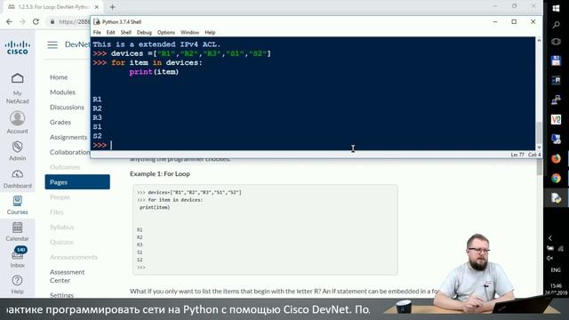This screenshot has height=320, width=569.
Task: Open Announcements in course navigation
Action: pos(74,257)
